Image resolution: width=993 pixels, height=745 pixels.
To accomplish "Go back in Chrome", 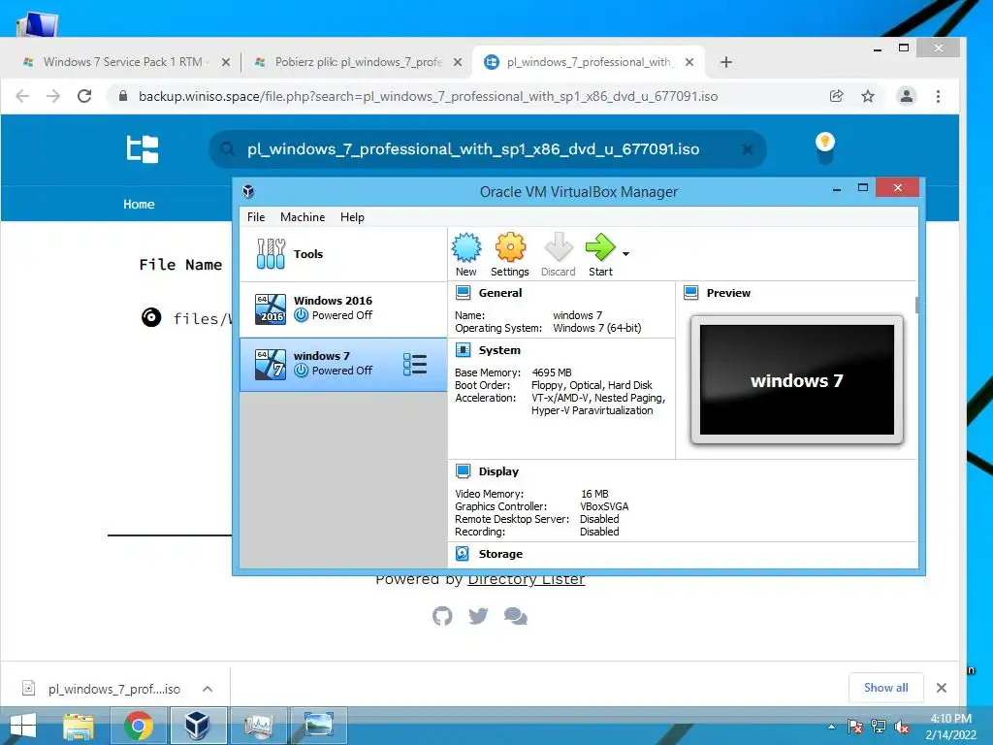I will [22, 96].
